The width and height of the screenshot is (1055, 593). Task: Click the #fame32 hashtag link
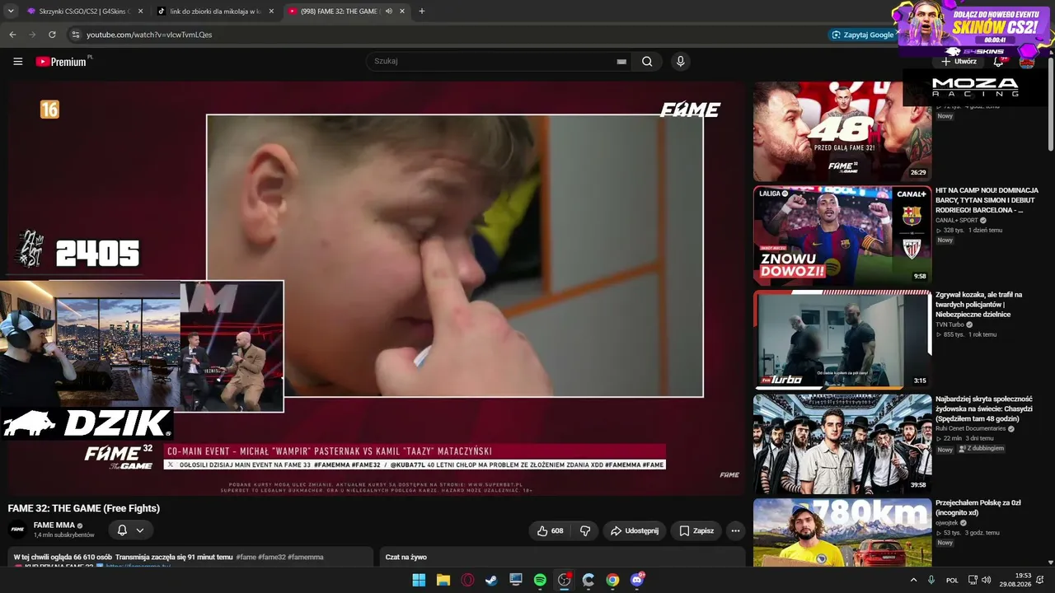pyautogui.click(x=271, y=558)
